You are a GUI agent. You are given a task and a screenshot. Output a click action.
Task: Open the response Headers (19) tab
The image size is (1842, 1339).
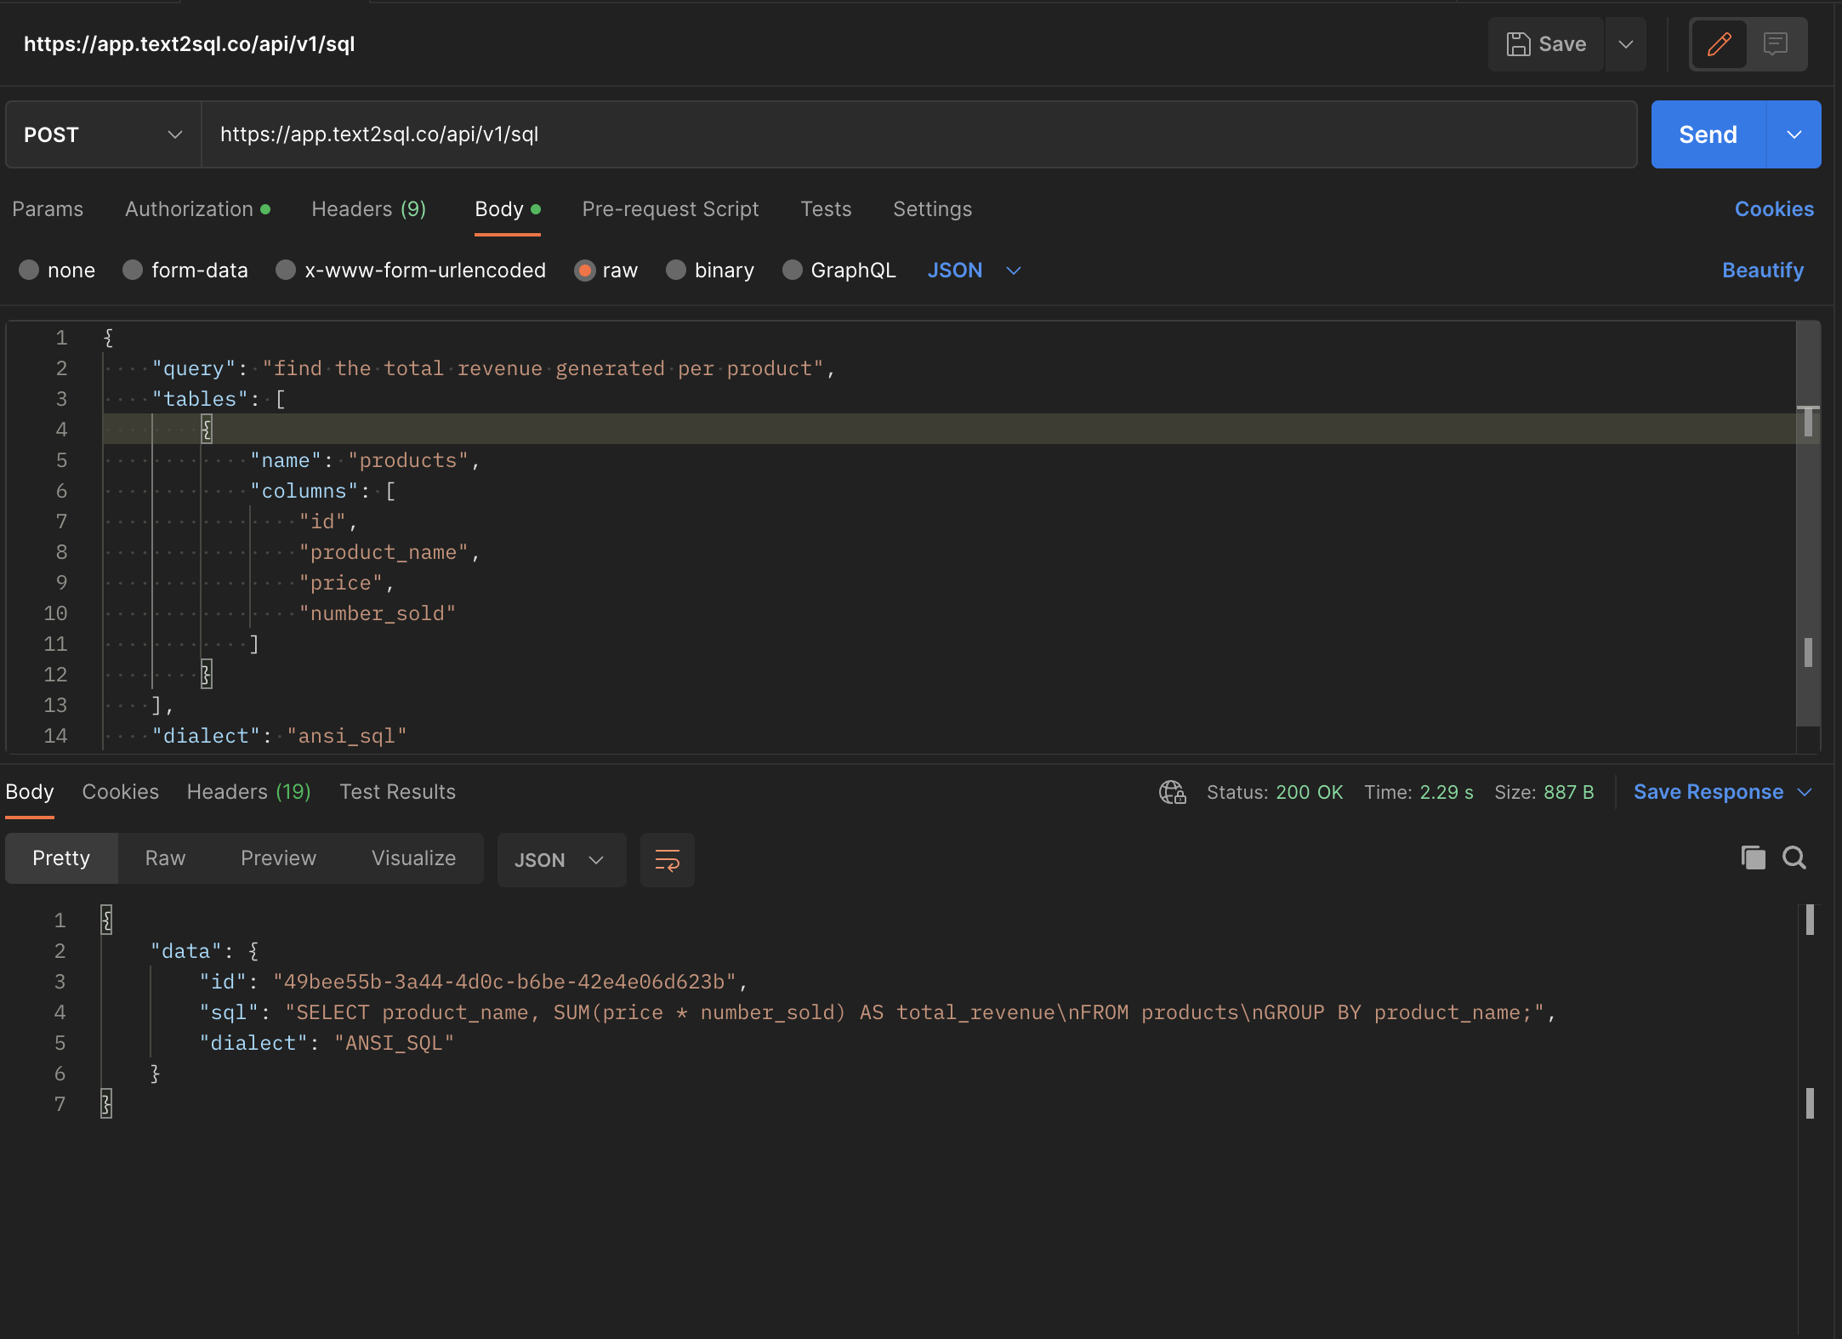[248, 792]
